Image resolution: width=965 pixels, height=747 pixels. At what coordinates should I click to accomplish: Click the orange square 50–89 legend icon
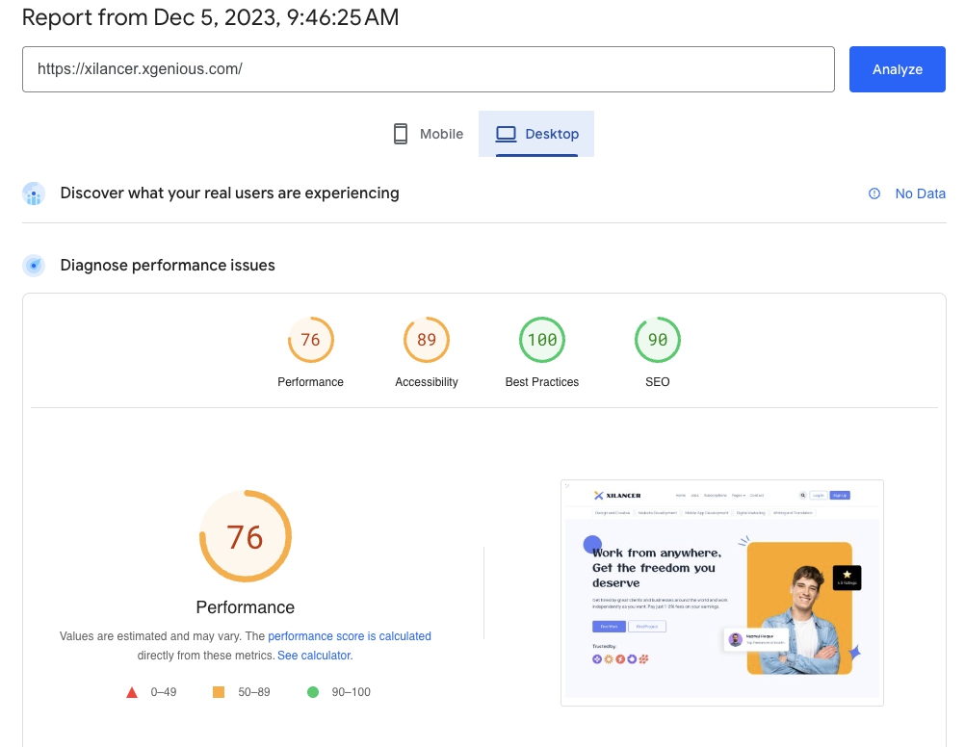(219, 692)
